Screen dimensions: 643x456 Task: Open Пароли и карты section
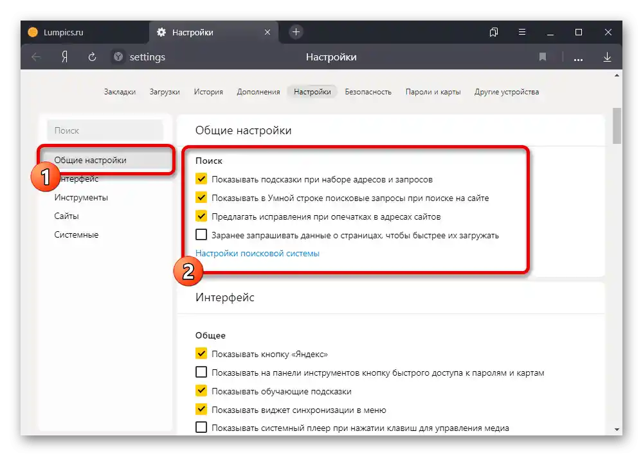click(x=433, y=92)
